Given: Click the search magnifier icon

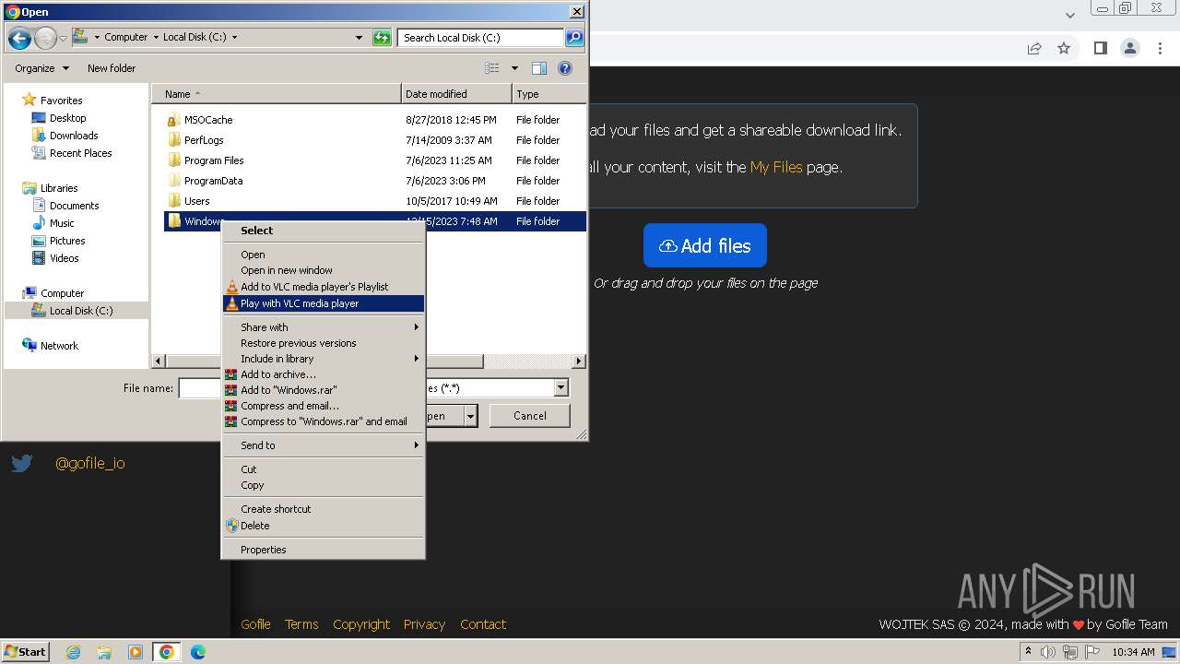Looking at the screenshot, I should 574,38.
